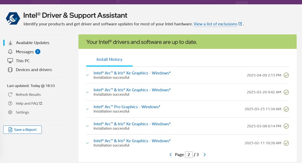Viewport: 302px width, 163px height.
Task: Go to the next install history page
Action: [x=205, y=155]
